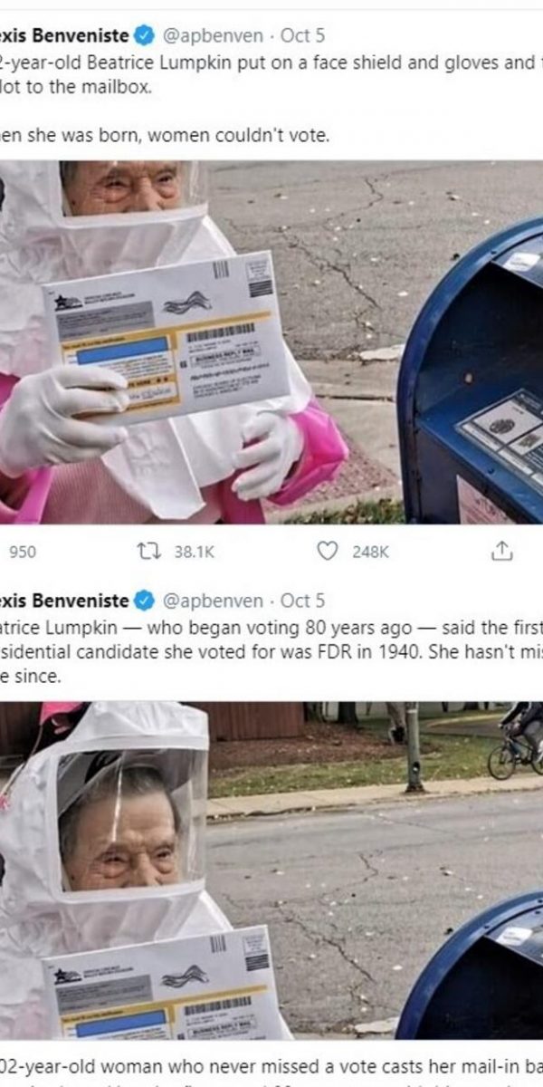Enlarge the second tweet's face shield photo

coord(271,871)
